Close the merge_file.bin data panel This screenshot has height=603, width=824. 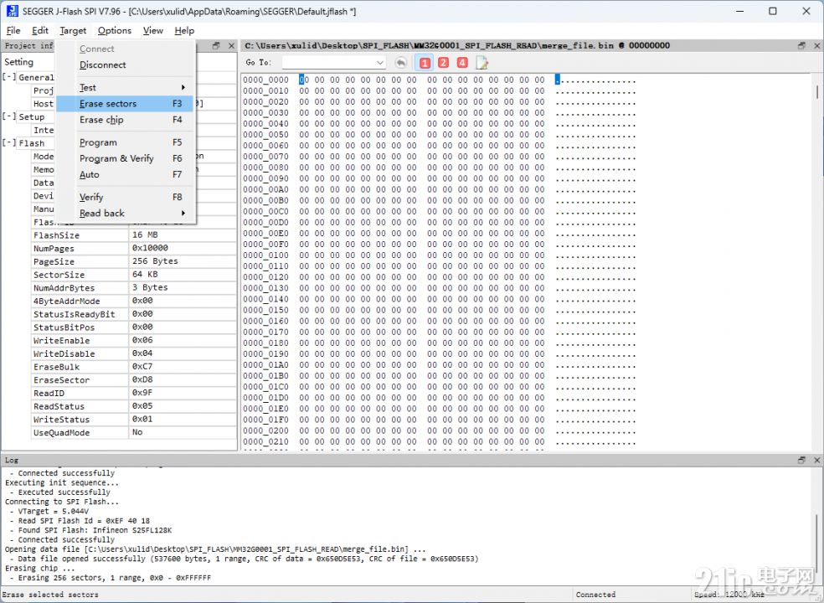tap(816, 46)
